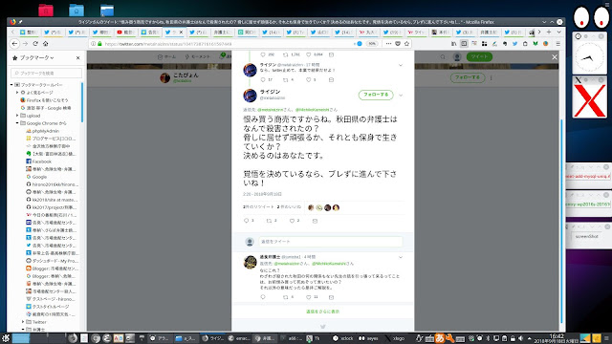Bookmark this page with star icon

[406, 44]
